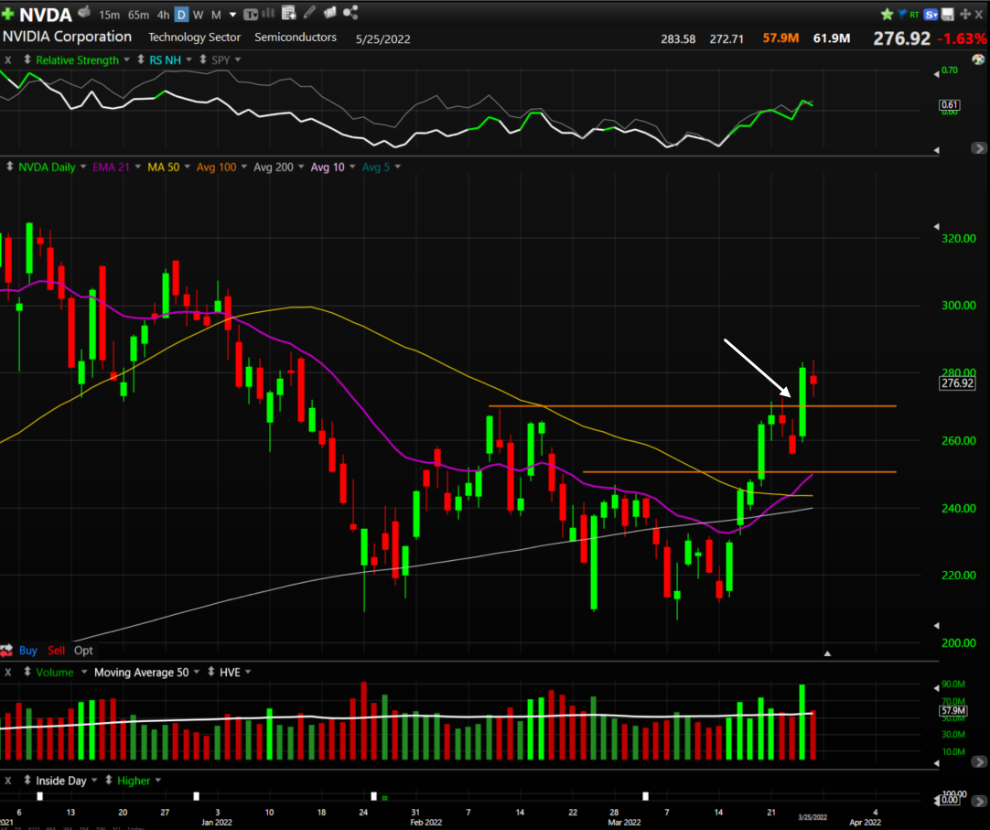The height and width of the screenshot is (830, 990).
Task: Open the Inside Day dropdown
Action: coord(94,781)
